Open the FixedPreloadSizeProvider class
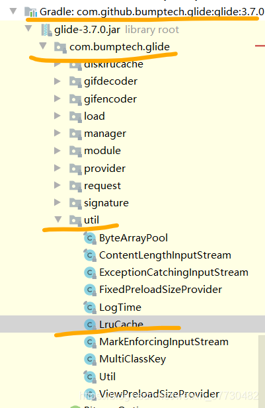This screenshot has width=265, height=408. [x=161, y=290]
